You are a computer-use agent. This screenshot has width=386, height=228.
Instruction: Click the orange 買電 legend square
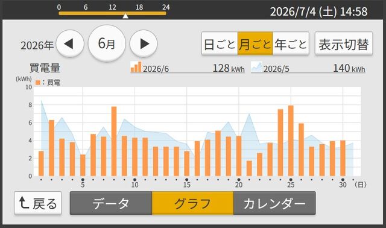[37, 83]
